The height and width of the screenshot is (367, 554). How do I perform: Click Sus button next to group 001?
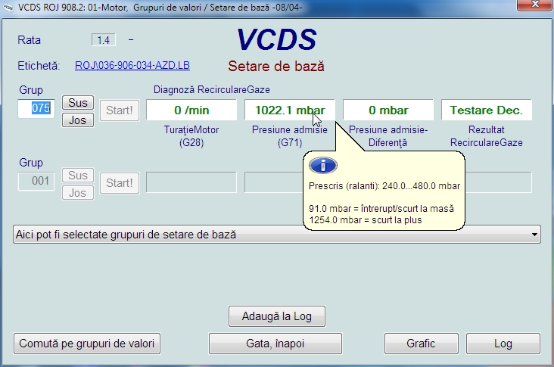pos(78,176)
